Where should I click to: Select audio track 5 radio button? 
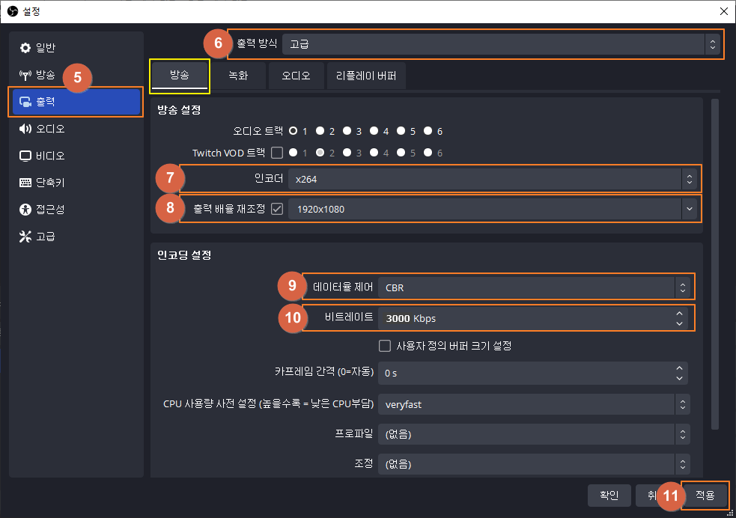point(401,131)
